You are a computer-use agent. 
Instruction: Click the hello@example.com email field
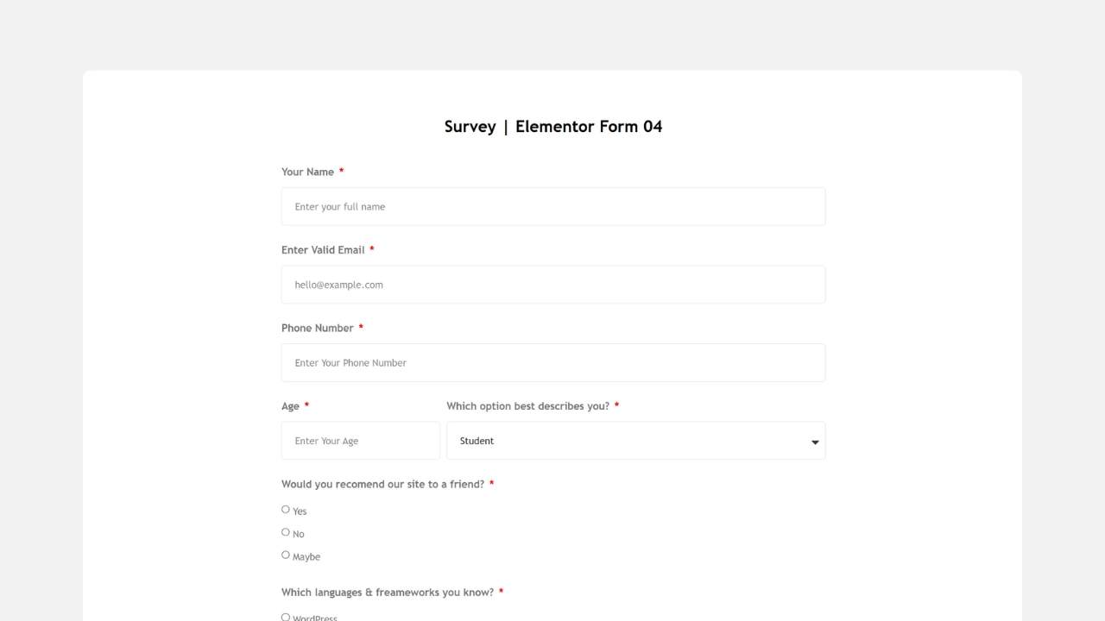tap(552, 285)
